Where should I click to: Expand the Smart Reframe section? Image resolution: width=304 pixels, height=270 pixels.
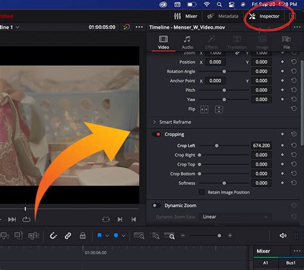pyautogui.click(x=155, y=122)
